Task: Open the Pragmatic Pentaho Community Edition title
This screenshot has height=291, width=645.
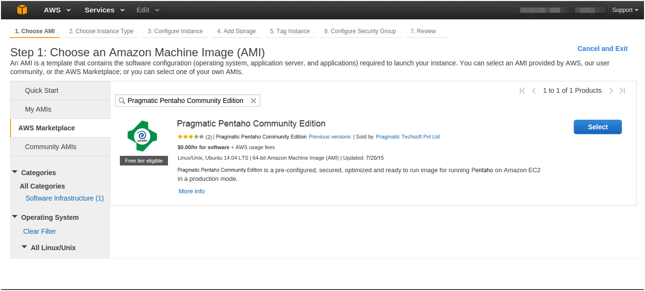Action: tap(251, 124)
